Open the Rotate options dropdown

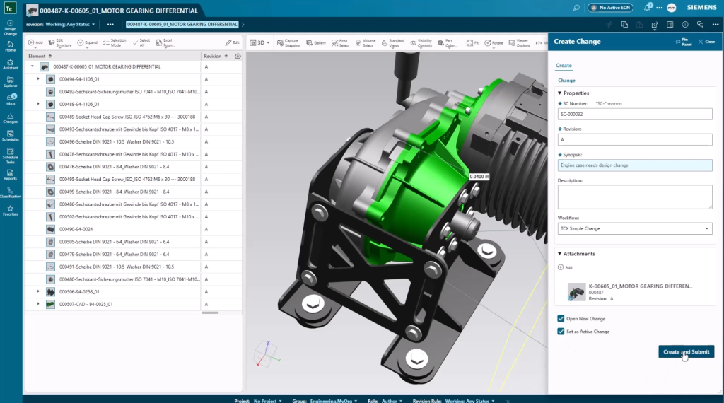point(494,43)
